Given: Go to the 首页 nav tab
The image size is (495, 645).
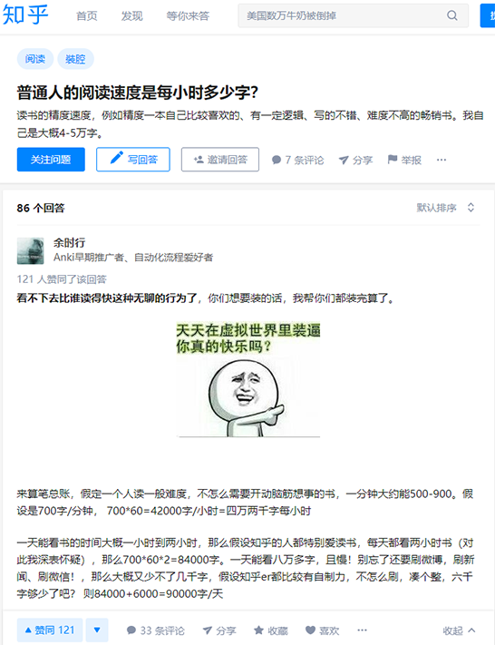Looking at the screenshot, I should coord(87,15).
